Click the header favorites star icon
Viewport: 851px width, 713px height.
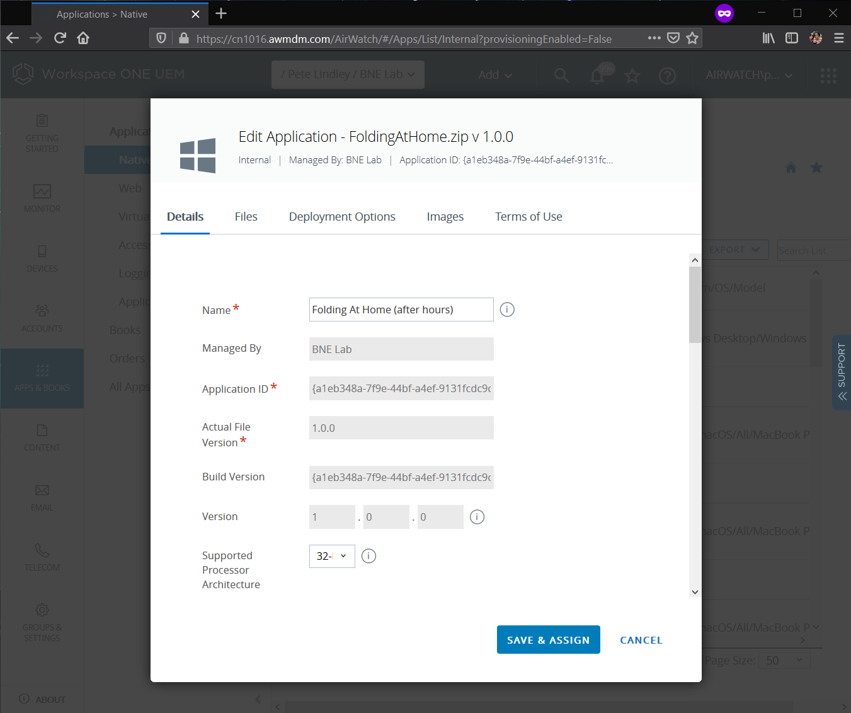point(632,76)
